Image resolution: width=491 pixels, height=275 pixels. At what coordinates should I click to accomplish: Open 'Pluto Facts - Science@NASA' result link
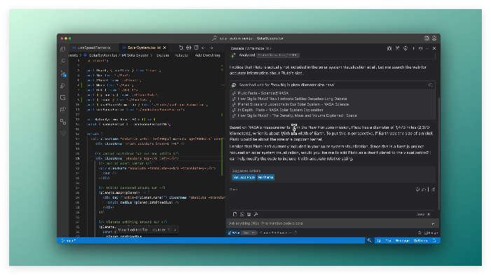pos(263,93)
